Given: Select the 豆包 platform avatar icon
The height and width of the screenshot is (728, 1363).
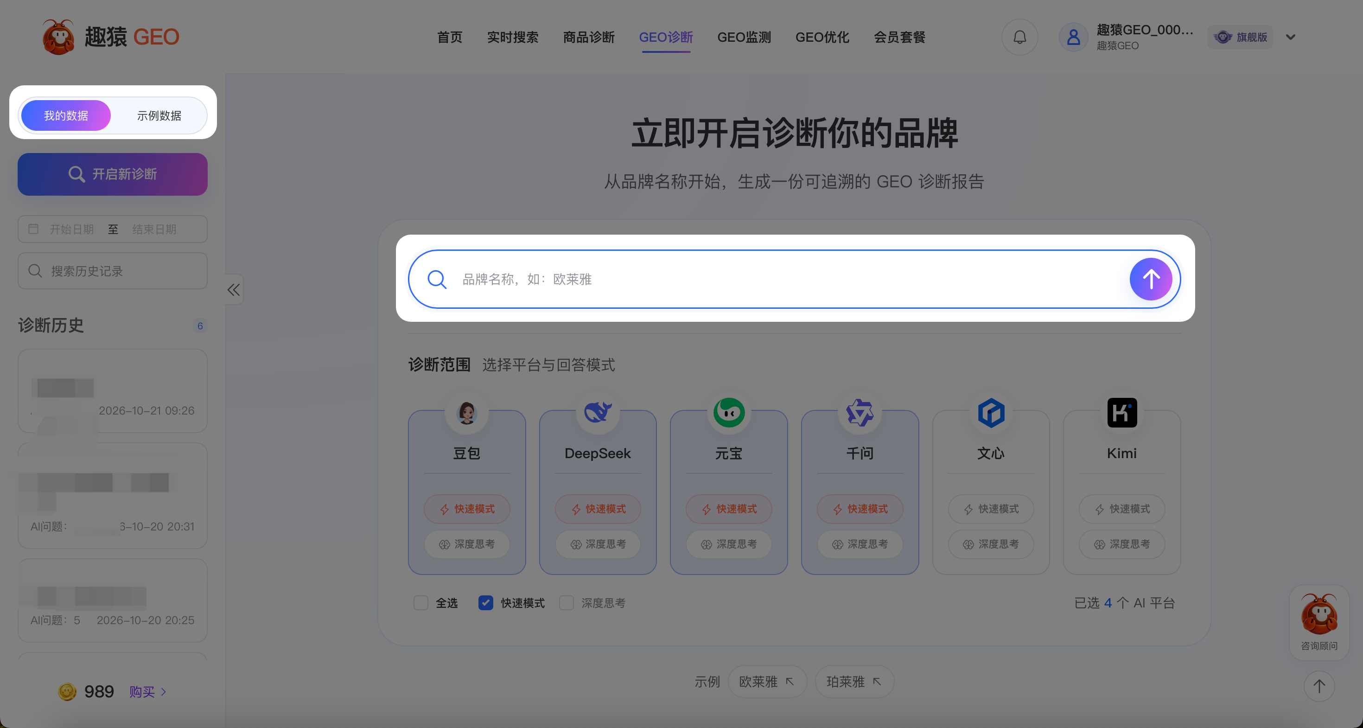Looking at the screenshot, I should 467,413.
